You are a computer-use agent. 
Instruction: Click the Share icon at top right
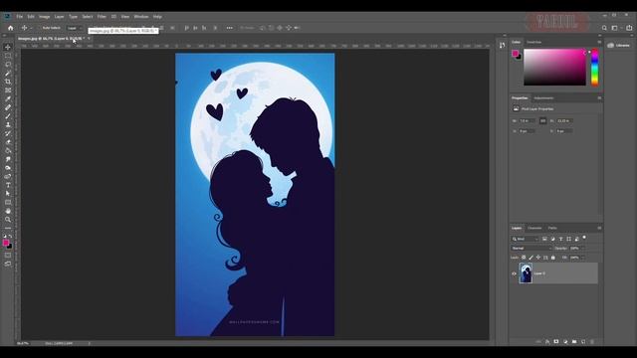point(629,28)
